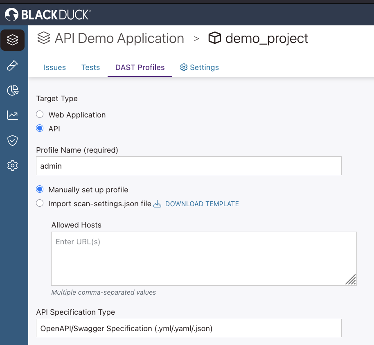This screenshot has width=374, height=345.
Task: Open the shield security section
Action: (13, 140)
